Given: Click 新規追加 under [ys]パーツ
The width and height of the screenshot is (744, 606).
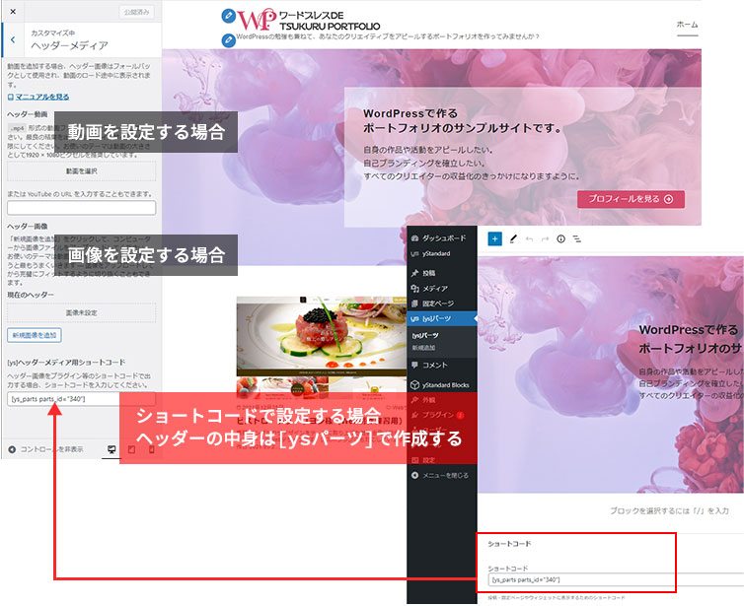Looking at the screenshot, I should click(423, 348).
